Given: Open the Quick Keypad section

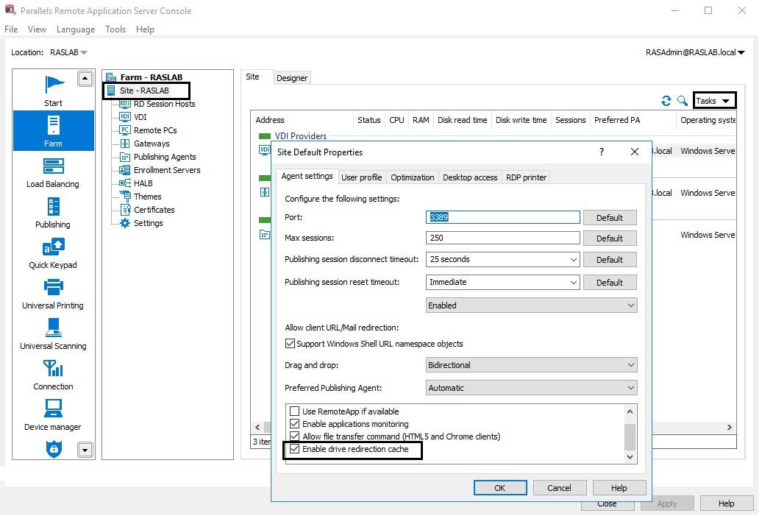Looking at the screenshot, I should click(52, 254).
